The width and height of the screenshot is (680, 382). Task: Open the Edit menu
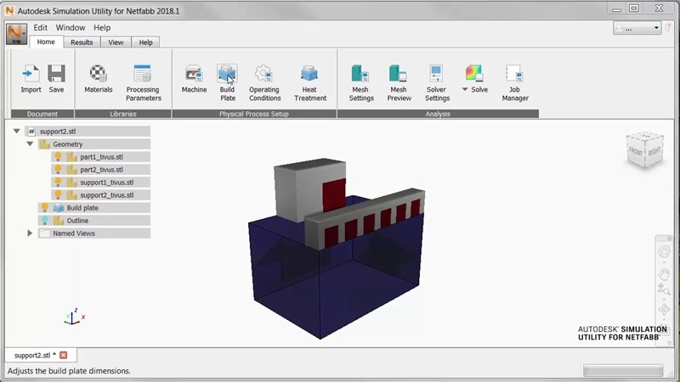click(40, 28)
